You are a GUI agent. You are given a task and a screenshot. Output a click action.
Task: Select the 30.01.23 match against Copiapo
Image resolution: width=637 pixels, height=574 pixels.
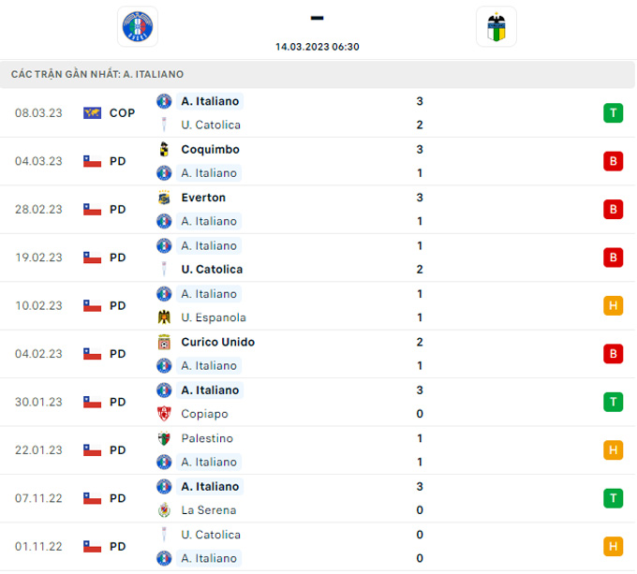(318, 402)
